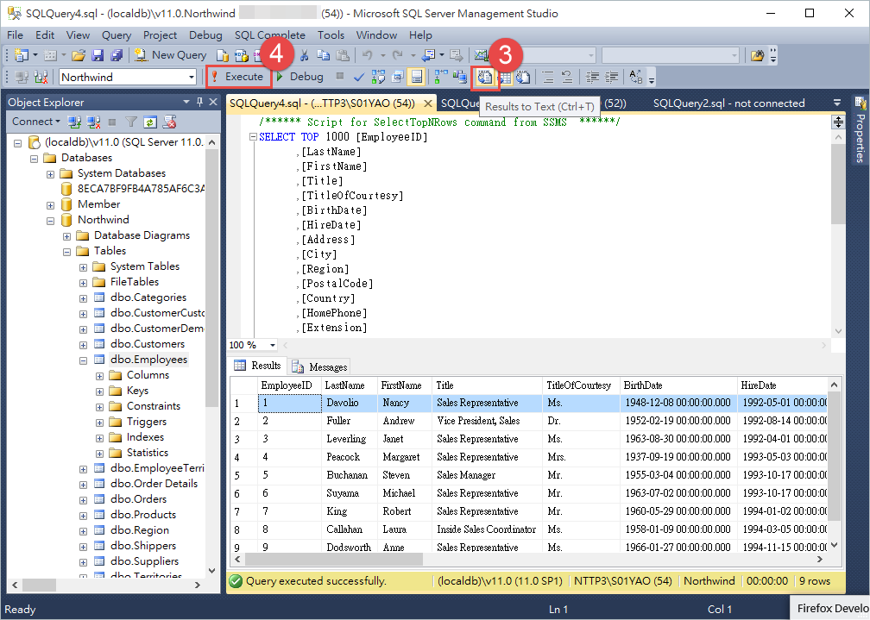Click the Debug button

pos(307,77)
